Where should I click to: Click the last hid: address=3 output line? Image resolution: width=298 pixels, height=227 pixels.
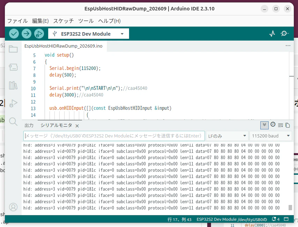click(151, 208)
